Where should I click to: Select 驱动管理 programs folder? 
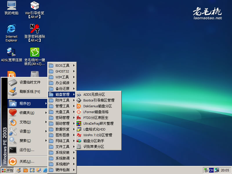pos(62,124)
